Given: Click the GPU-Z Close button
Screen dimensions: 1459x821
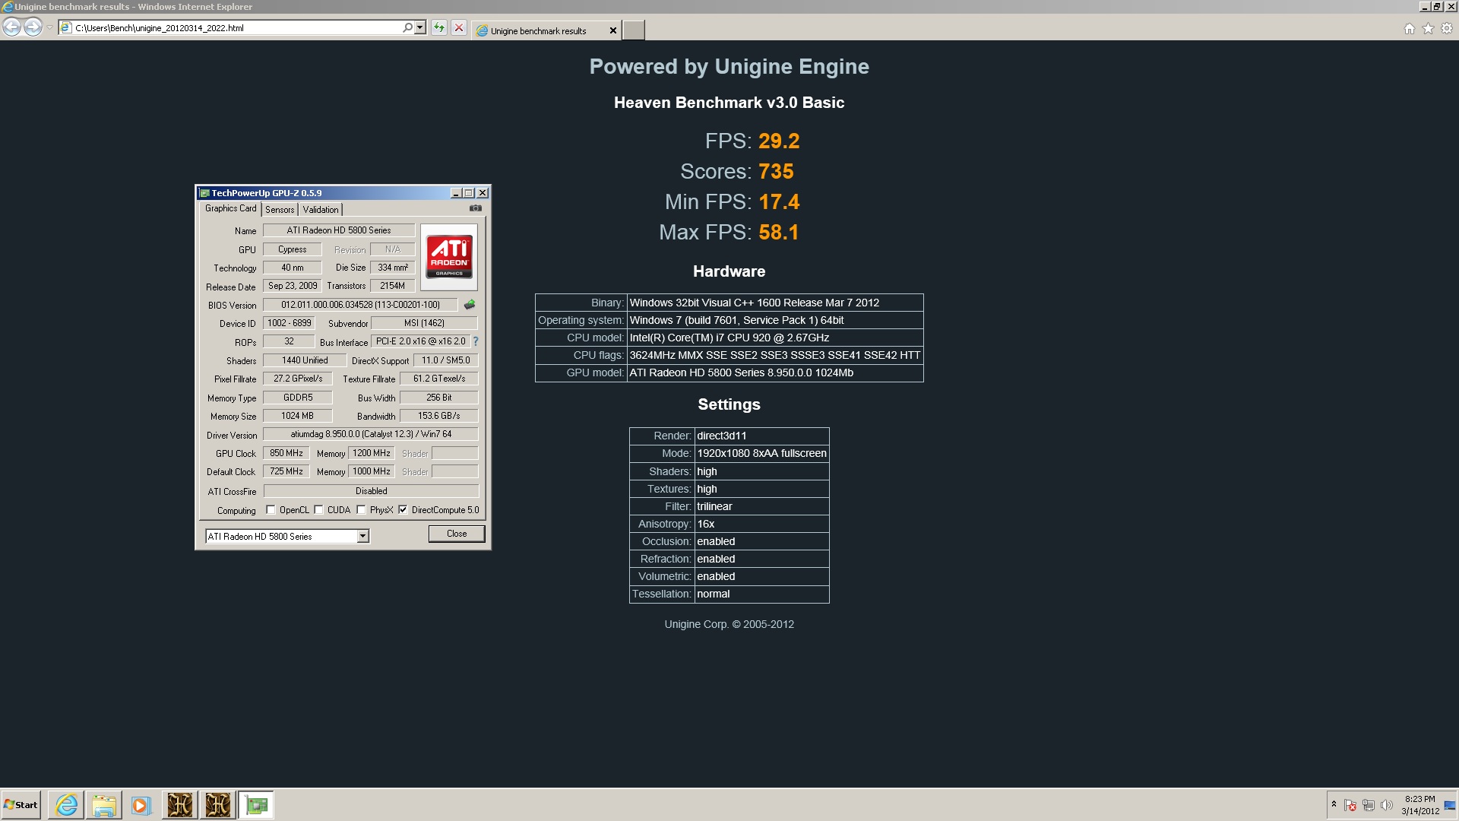Looking at the screenshot, I should [x=457, y=534].
